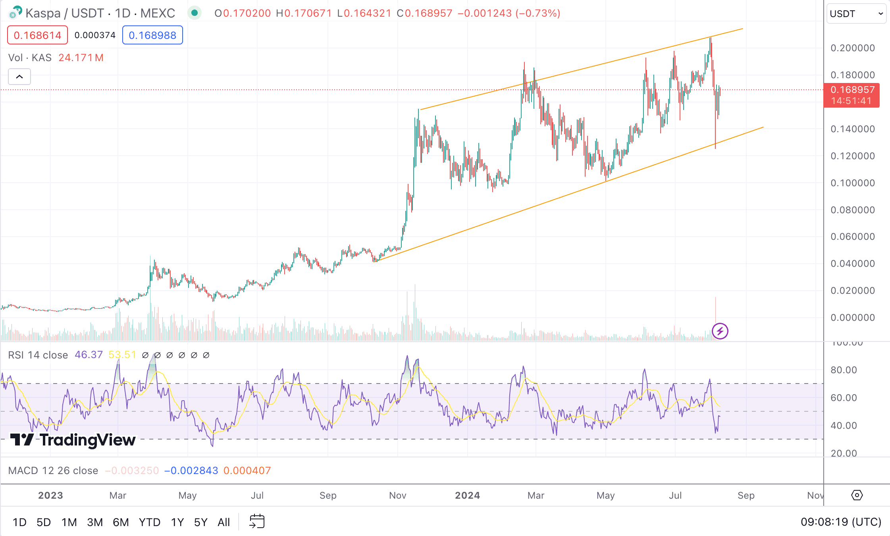This screenshot has width=890, height=536.
Task: Select the All time range
Action: [224, 522]
